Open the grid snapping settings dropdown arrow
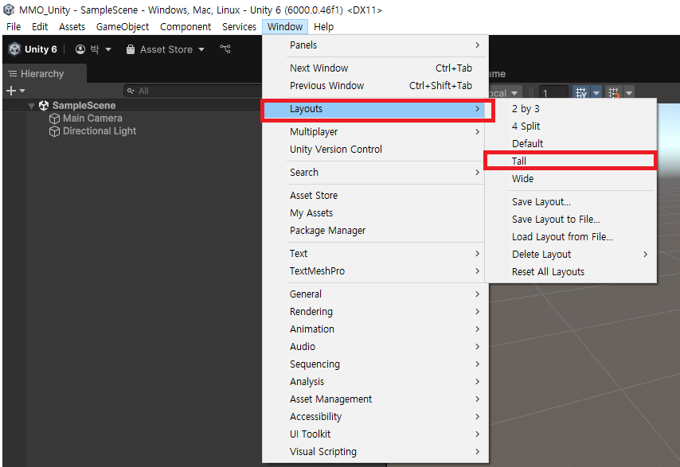Image resolution: width=680 pixels, height=467 pixels. pyautogui.click(x=596, y=93)
